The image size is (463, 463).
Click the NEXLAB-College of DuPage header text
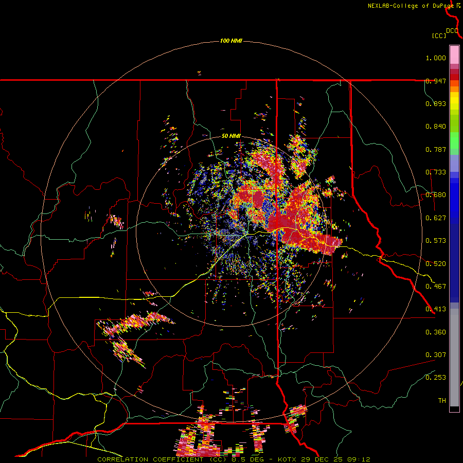pyautogui.click(x=411, y=6)
